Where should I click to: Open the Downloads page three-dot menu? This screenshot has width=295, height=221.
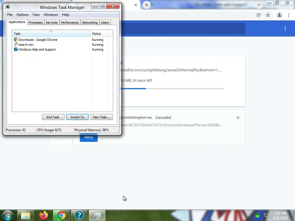point(285,28)
